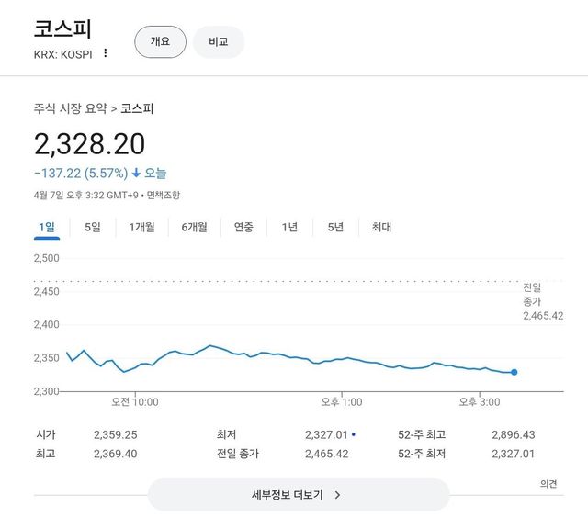Select the 최대 chart tab
588x528 pixels.
(381, 227)
